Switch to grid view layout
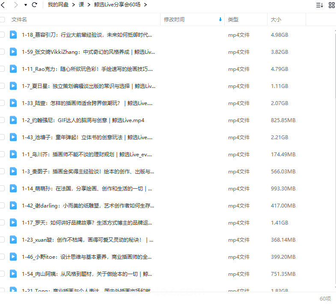The width and height of the screenshot is (336, 304). [x=332, y=5]
